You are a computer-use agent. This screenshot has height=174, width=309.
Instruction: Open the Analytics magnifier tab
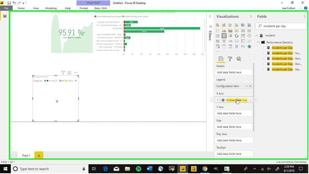[x=239, y=59]
